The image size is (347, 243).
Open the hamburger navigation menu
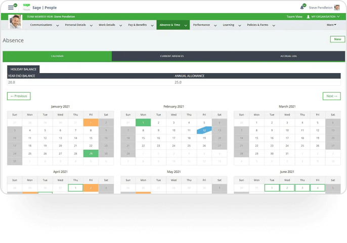(x=11, y=8)
